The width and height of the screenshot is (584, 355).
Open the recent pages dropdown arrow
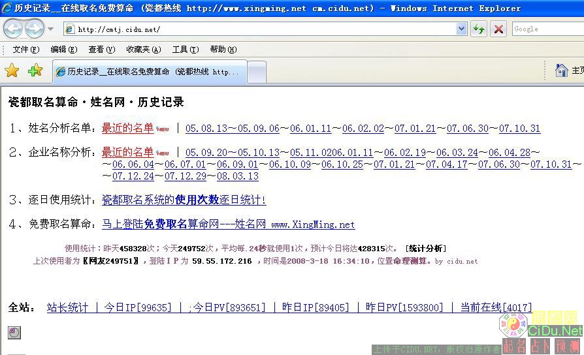tap(51, 29)
